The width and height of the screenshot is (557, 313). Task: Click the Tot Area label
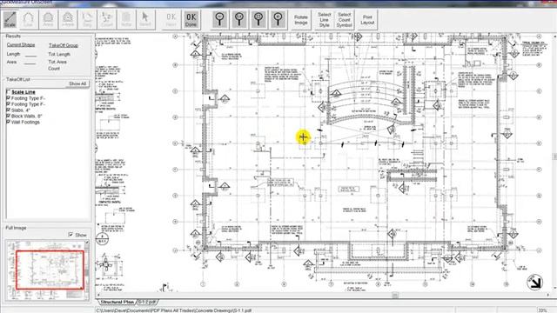point(57,62)
